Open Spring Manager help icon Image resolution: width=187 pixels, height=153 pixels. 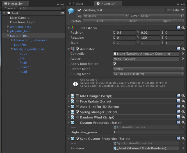coord(178,112)
